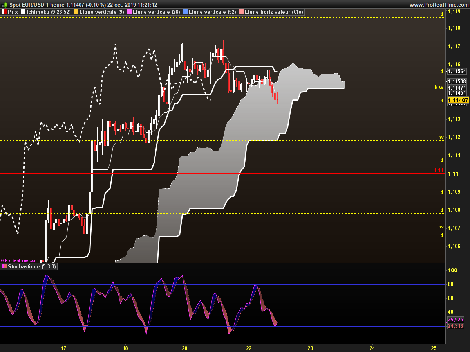Click the 1,107 price axis label
This screenshot has width=470, height=352.
[454, 228]
